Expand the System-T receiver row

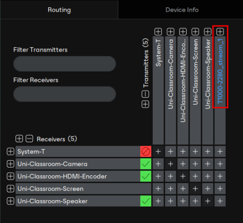click(10, 151)
